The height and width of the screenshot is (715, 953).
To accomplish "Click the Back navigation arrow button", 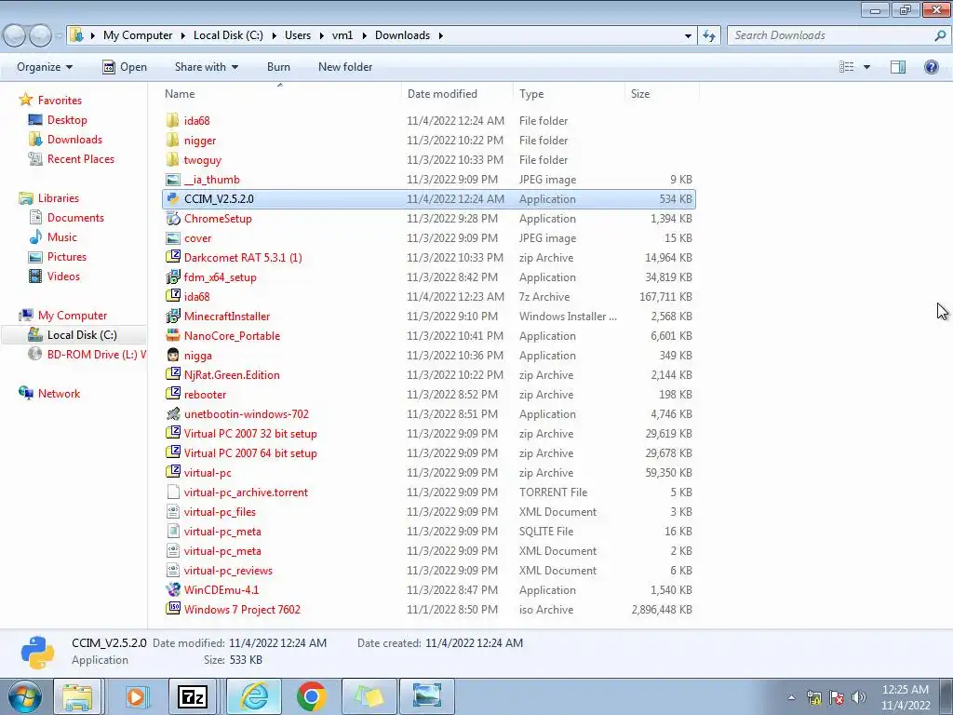I will tap(15, 36).
